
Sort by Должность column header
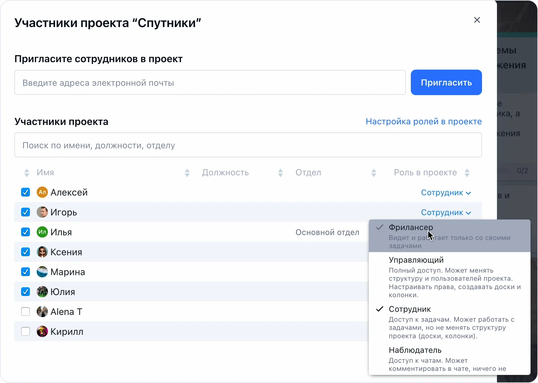tap(225, 173)
